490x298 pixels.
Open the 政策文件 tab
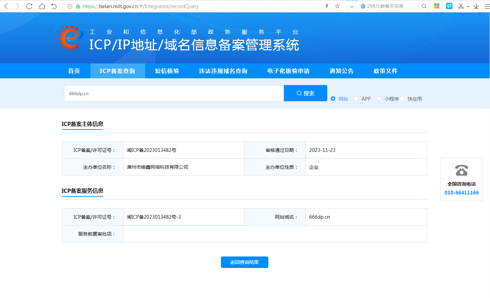point(385,71)
